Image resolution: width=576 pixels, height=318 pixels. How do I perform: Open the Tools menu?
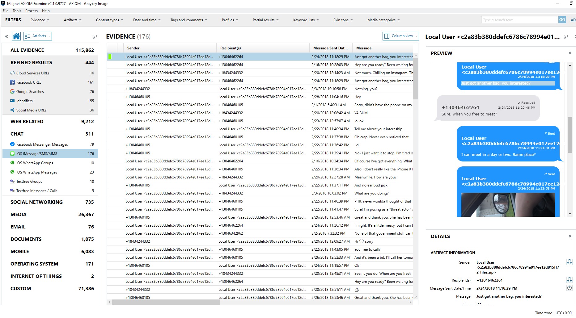coord(17,10)
